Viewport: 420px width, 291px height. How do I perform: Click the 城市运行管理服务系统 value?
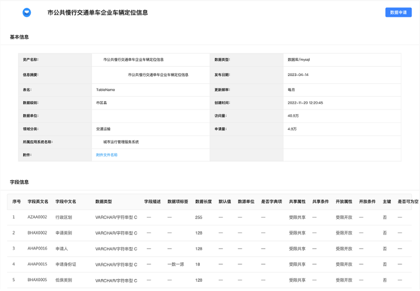pyautogui.click(x=121, y=142)
